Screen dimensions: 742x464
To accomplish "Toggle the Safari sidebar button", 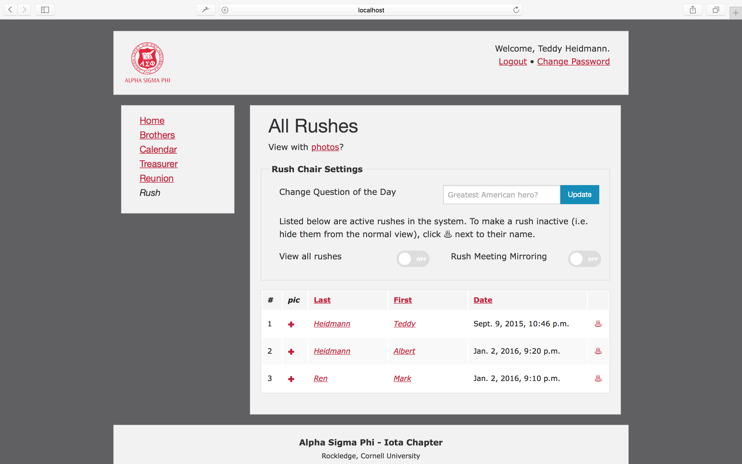I will [45, 10].
